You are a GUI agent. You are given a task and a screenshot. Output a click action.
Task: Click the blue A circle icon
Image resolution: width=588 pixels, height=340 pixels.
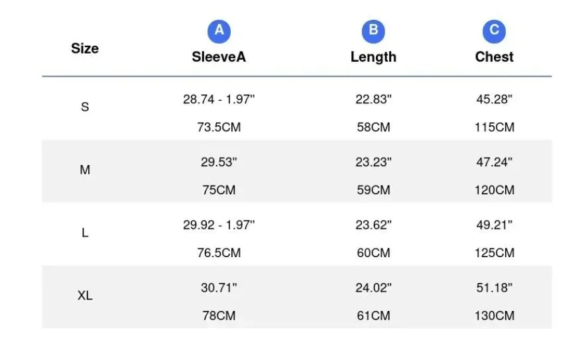coord(219,31)
